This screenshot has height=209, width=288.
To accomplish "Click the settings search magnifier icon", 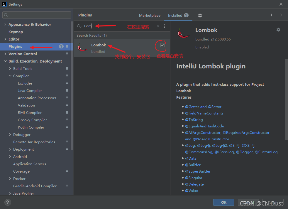I will click(x=6, y=15).
